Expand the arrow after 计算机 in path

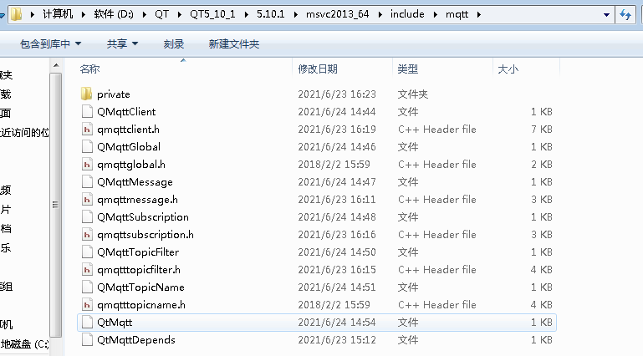point(84,15)
